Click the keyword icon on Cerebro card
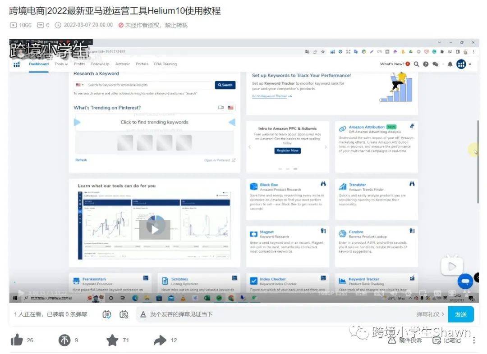The image size is (487, 354). point(412,231)
